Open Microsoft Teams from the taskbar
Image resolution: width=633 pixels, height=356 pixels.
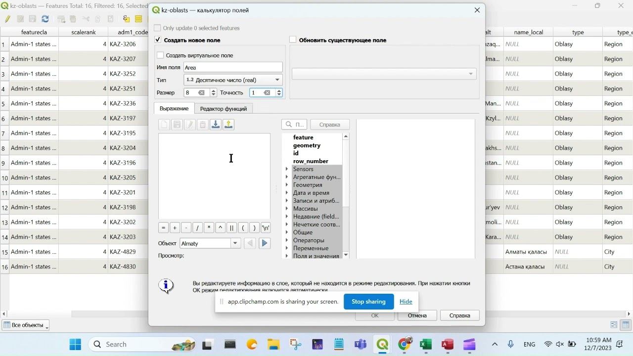[361, 344]
